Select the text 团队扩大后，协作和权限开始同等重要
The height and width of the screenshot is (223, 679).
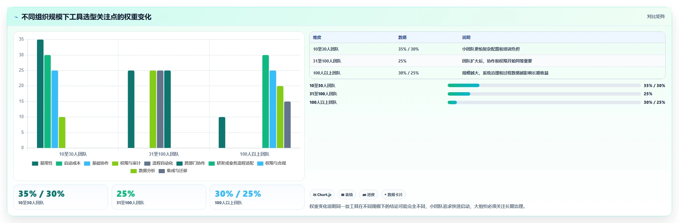point(497,61)
